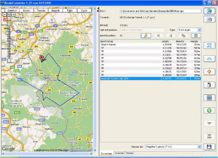The height and width of the screenshot is (158, 218).
Task: Pan the map left with the arrow control
Action: 5,14
